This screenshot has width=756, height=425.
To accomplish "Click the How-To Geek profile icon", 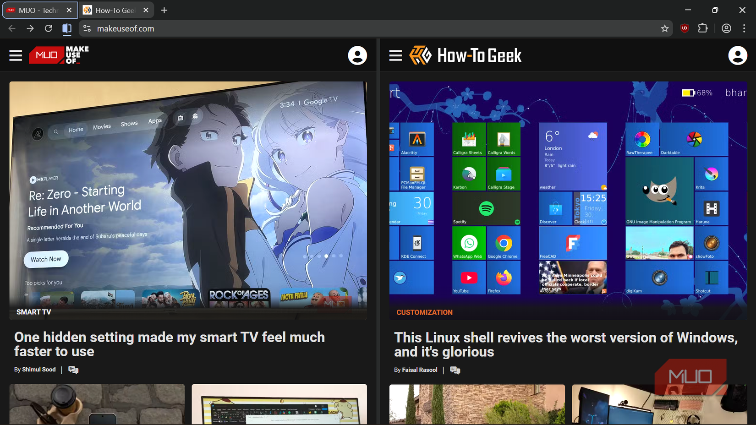I will tap(738, 55).
